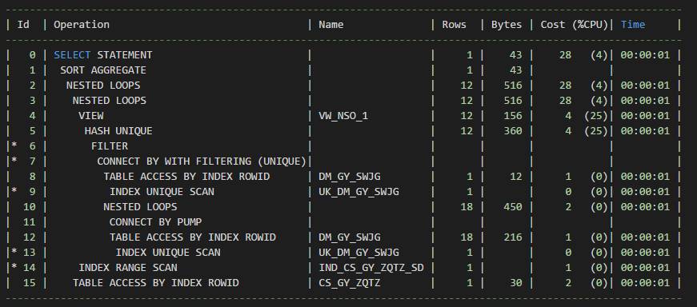Select the Operation column header
The image size is (697, 307).
pos(82,25)
